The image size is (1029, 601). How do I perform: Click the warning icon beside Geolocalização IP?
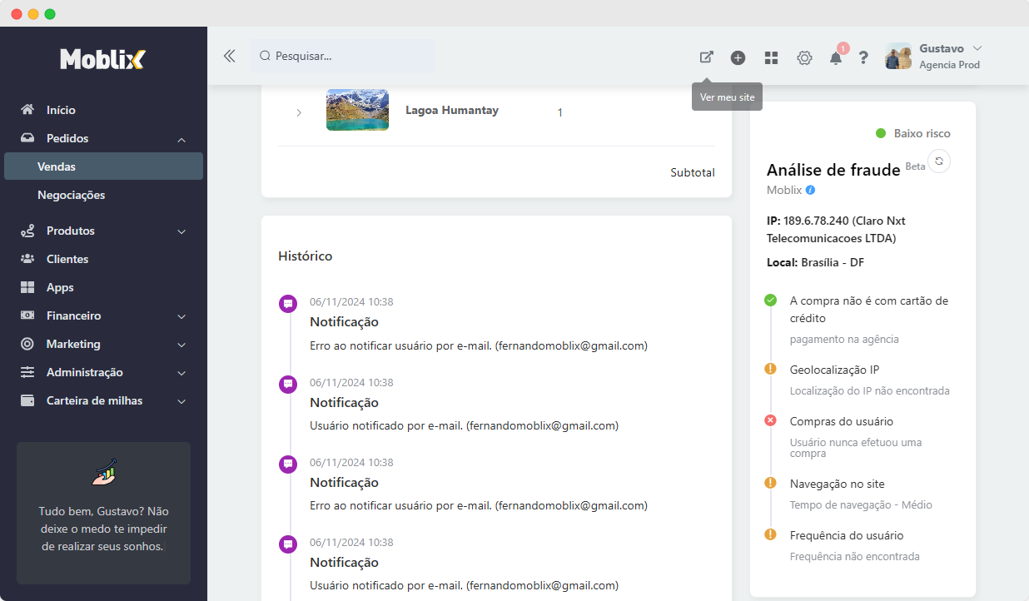pyautogui.click(x=770, y=369)
